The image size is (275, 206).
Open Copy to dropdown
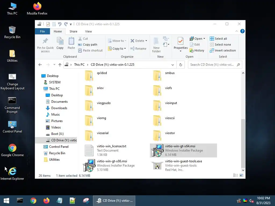(117, 49)
